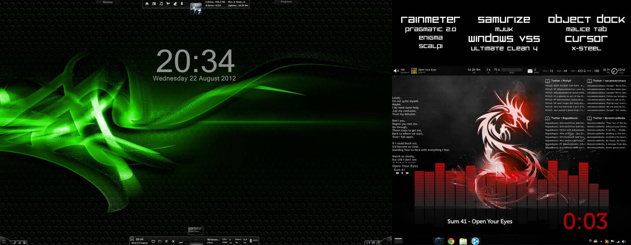631x245 pixels.
Task: Click the Open Your Eyes track title in status bar
Action: pos(427,69)
